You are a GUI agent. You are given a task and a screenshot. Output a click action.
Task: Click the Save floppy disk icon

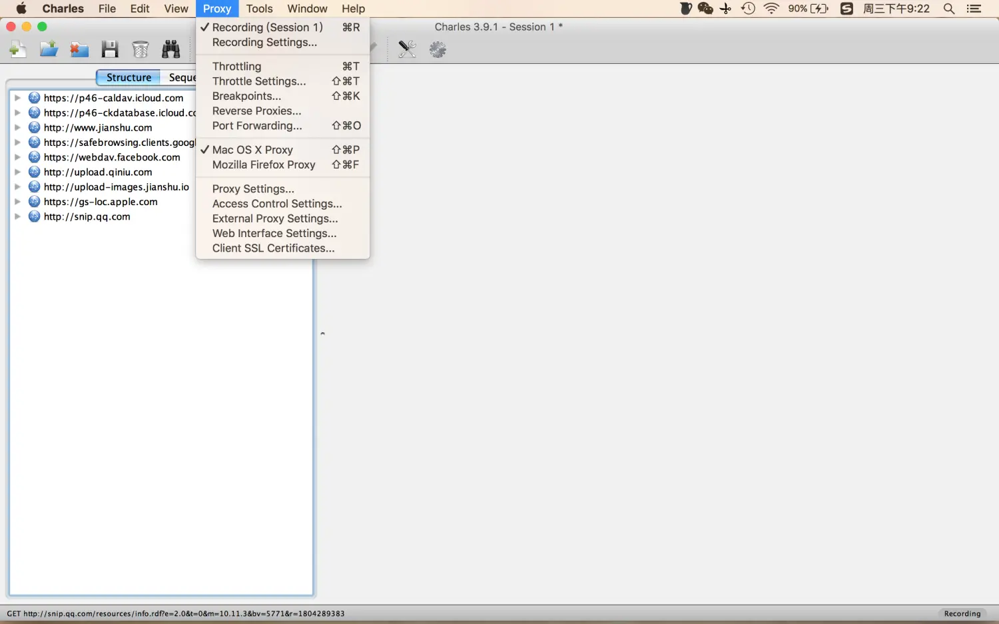(x=110, y=49)
